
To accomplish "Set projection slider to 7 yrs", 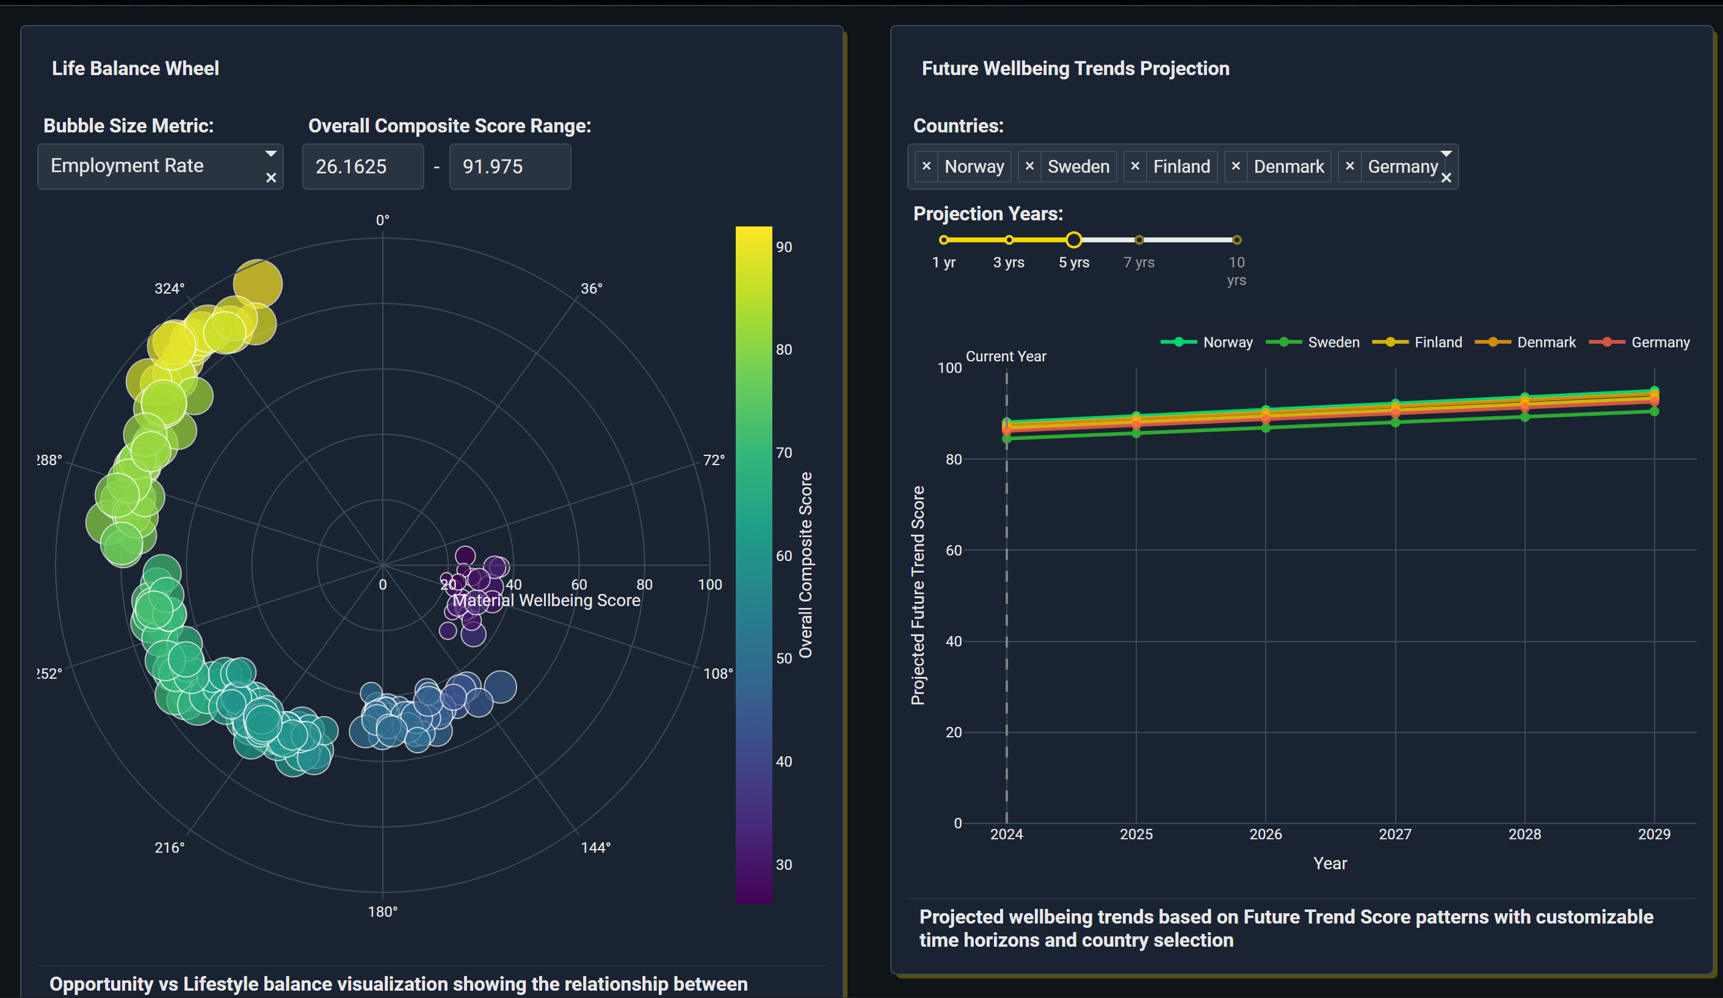I will [x=1139, y=240].
